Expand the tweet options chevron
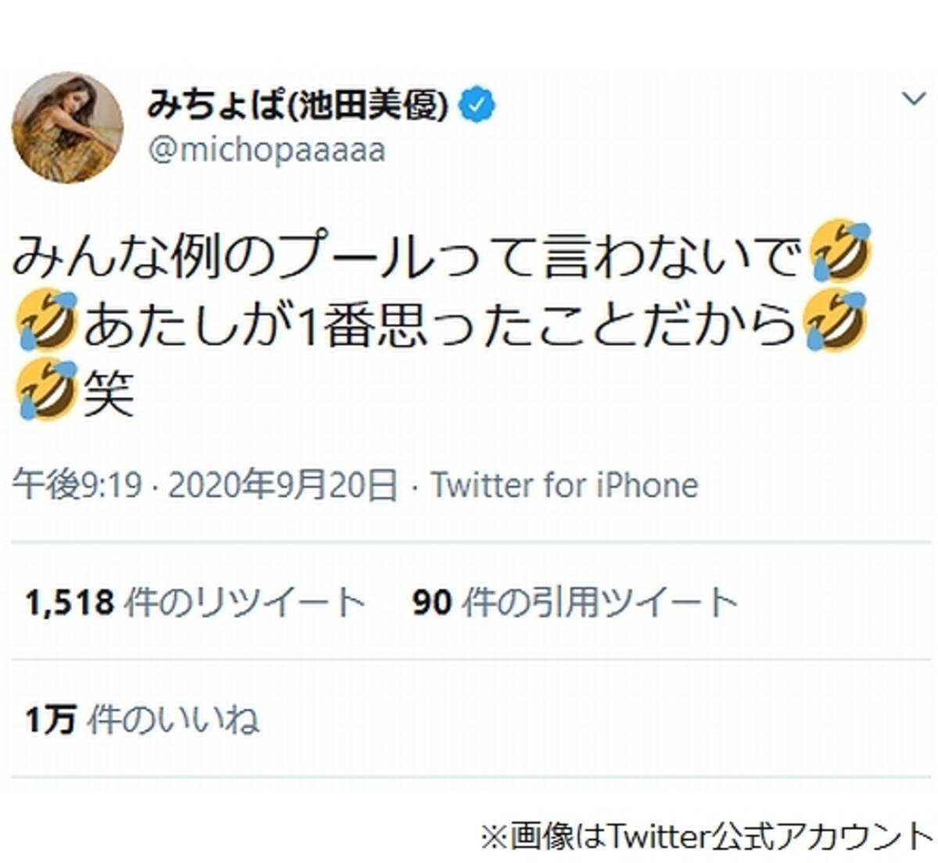 point(913,98)
